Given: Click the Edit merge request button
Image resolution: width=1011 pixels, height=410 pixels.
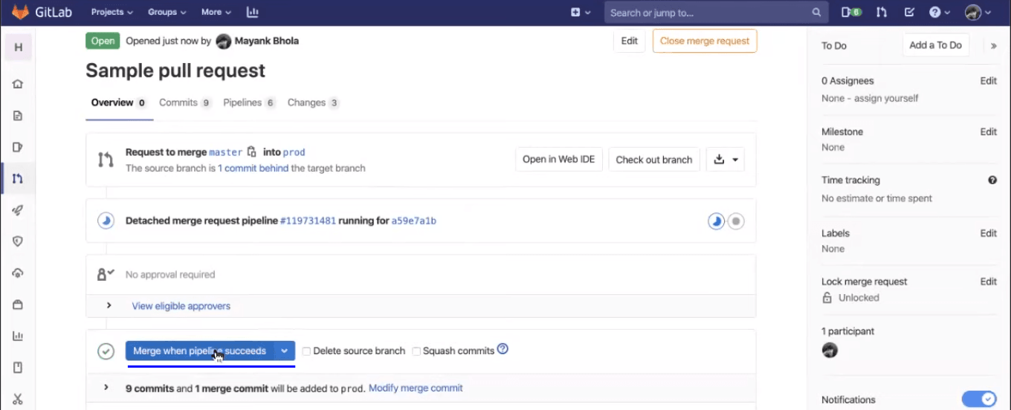Looking at the screenshot, I should pyautogui.click(x=630, y=41).
